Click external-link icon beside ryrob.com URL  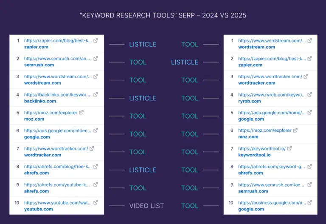[310, 94]
